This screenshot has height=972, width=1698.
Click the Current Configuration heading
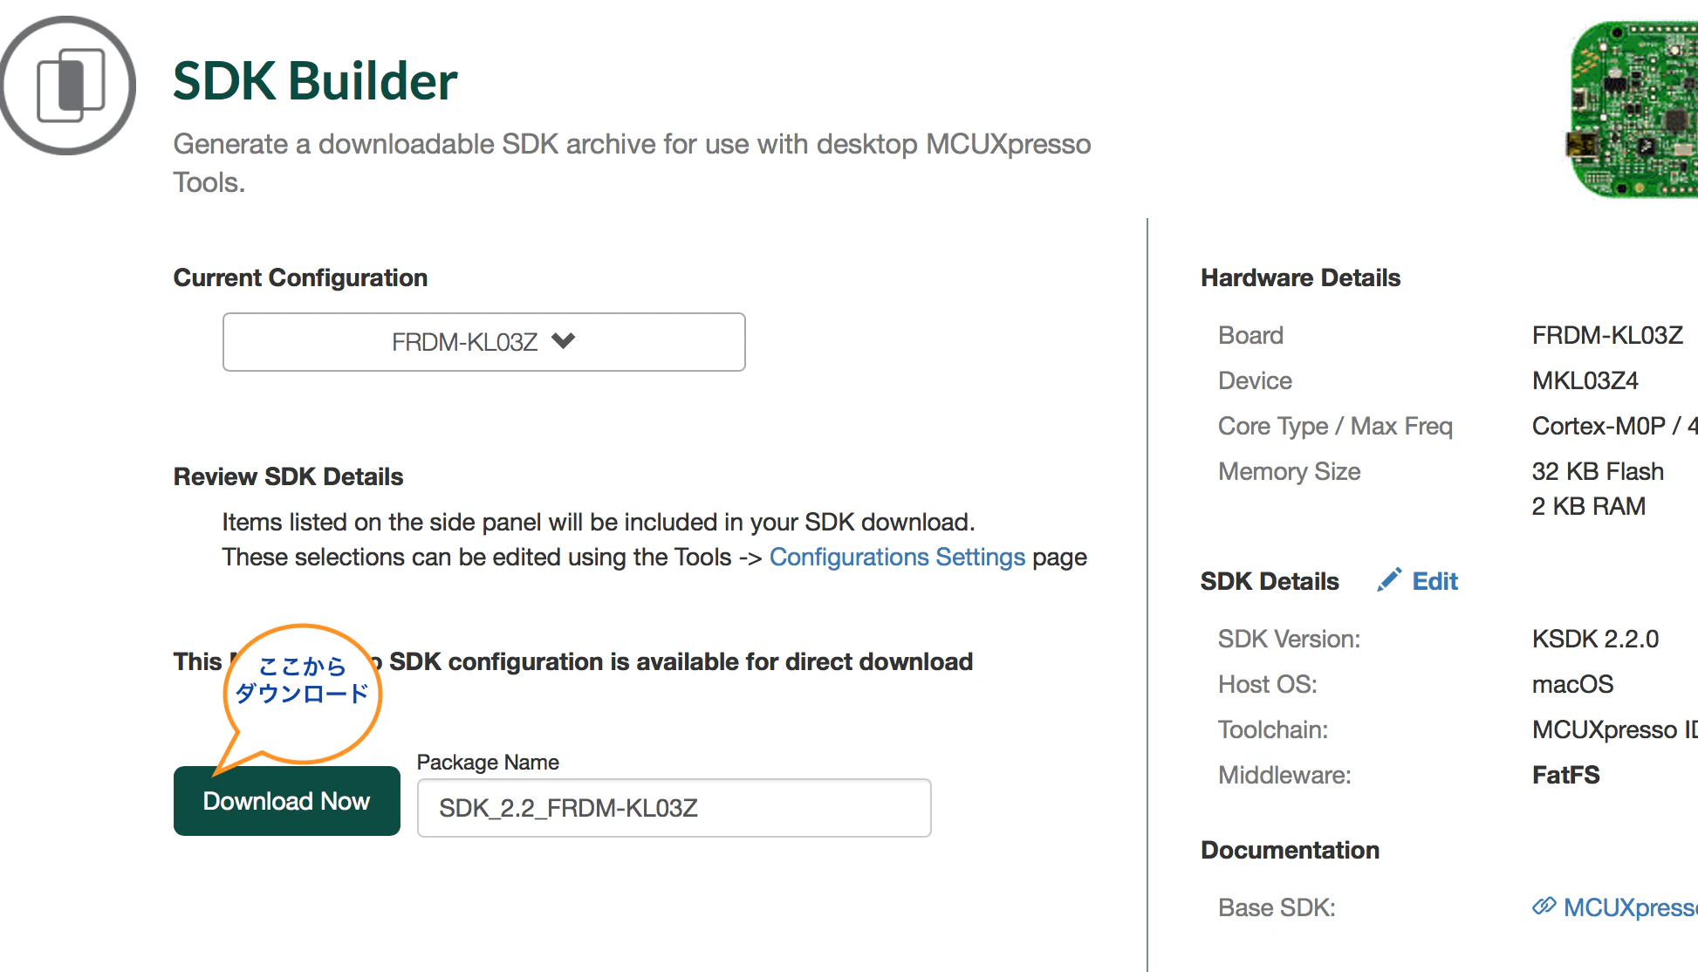click(x=300, y=277)
